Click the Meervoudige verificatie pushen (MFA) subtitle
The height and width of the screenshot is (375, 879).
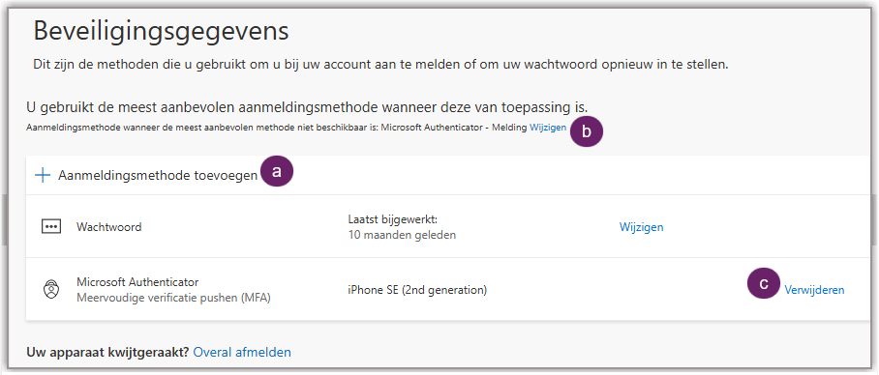(x=173, y=298)
